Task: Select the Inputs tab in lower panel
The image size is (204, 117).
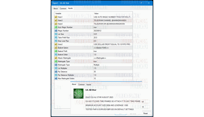Action: tap(89, 85)
